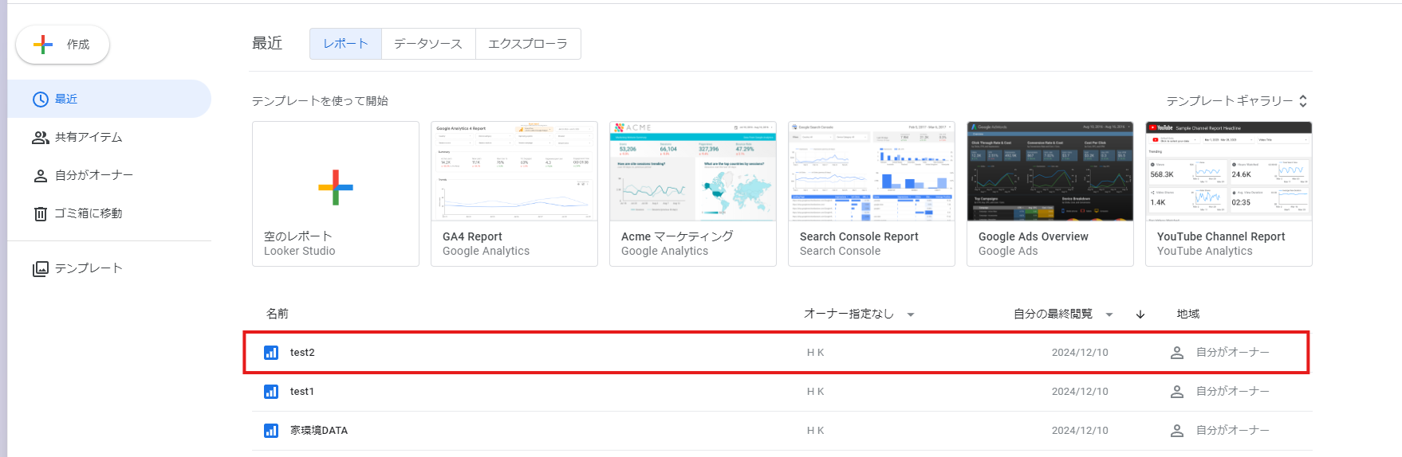
Task: Open the 家環境DATA report
Action: 782,431
